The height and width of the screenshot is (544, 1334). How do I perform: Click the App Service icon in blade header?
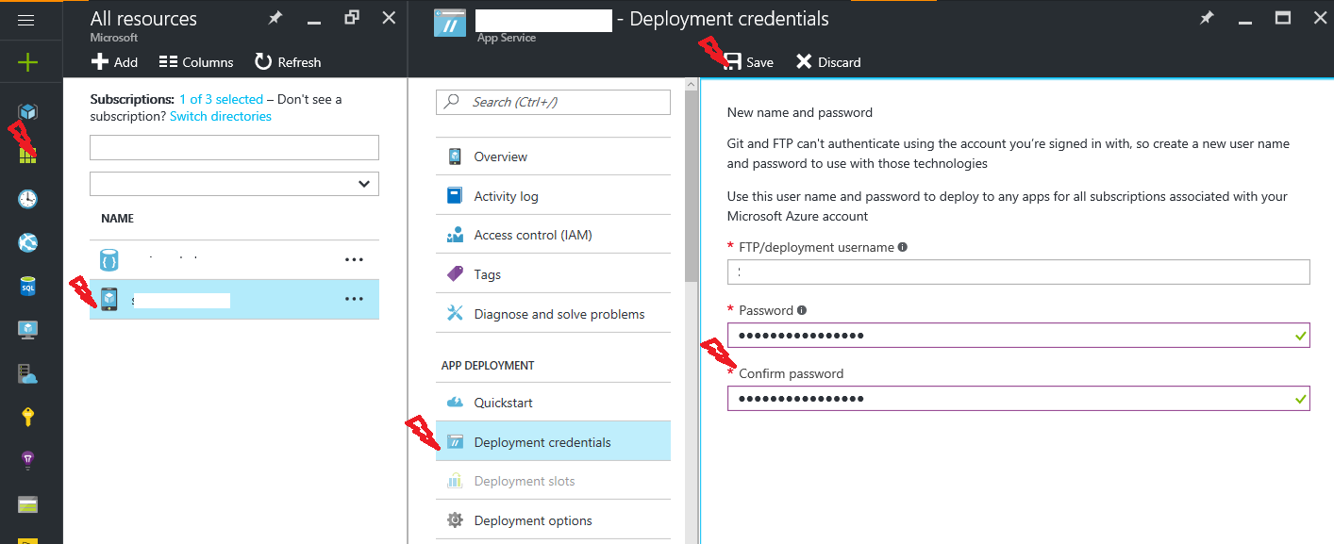point(450,22)
